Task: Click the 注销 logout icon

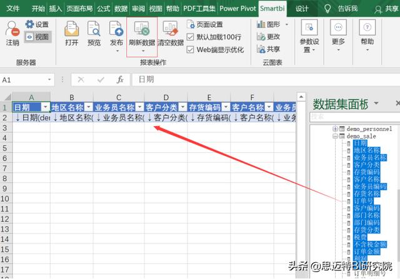Action: pos(12,29)
